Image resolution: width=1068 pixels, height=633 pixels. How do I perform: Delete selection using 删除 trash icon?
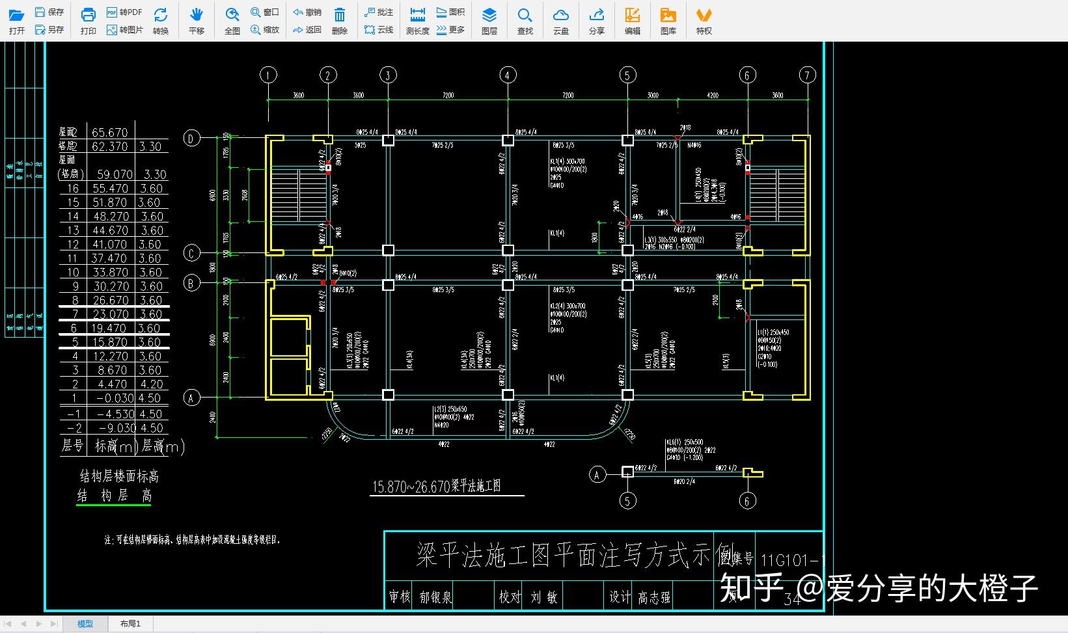pyautogui.click(x=340, y=21)
